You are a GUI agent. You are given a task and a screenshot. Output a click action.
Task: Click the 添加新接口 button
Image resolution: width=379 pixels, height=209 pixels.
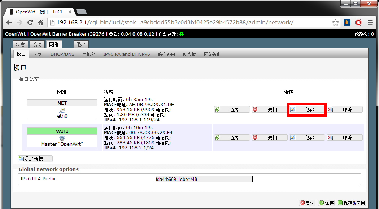coord(35,159)
